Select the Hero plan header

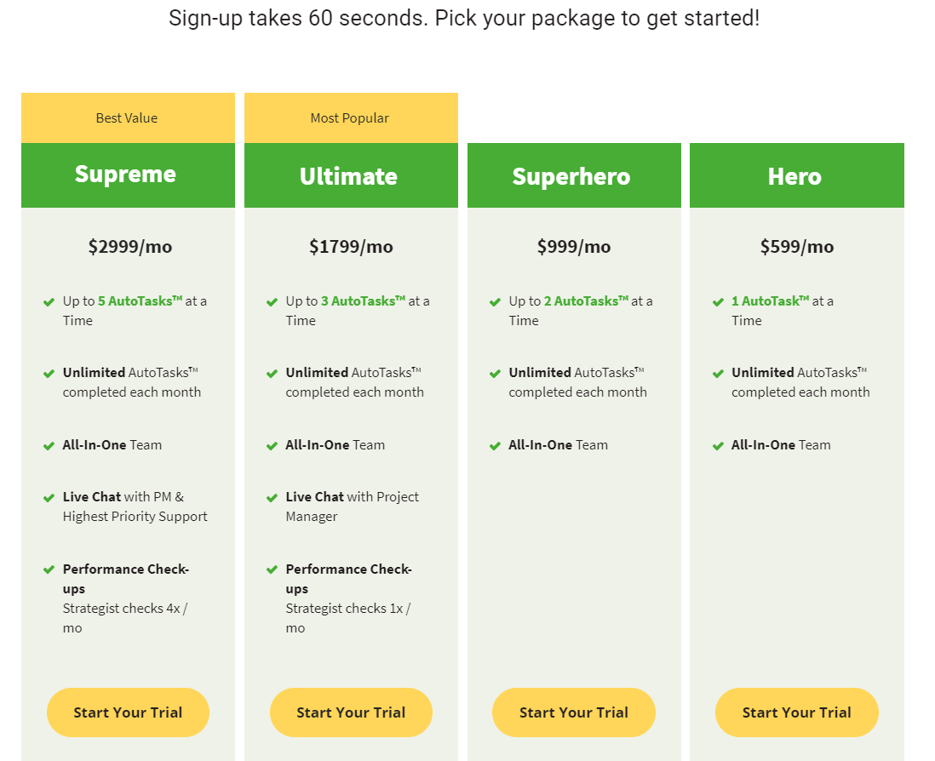coord(797,175)
